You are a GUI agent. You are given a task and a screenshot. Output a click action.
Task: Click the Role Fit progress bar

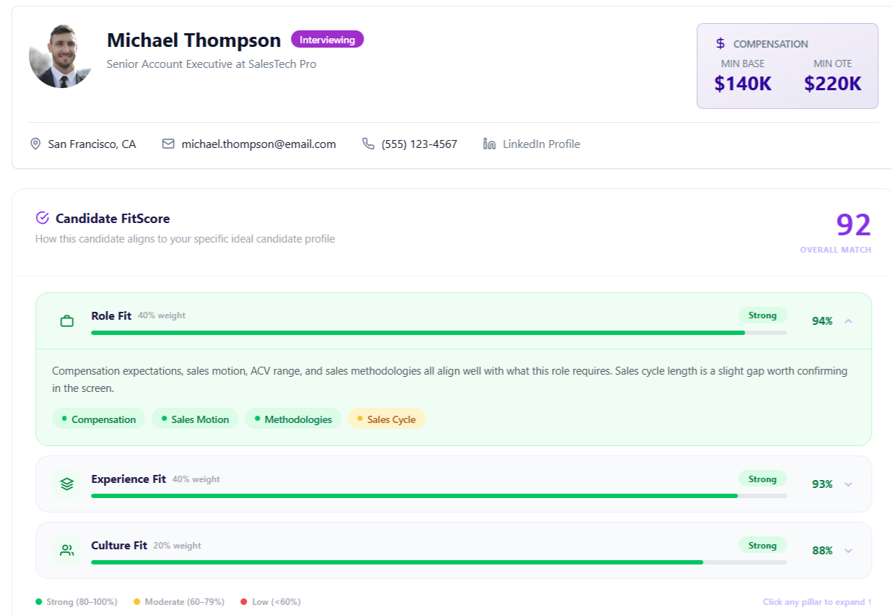click(439, 333)
